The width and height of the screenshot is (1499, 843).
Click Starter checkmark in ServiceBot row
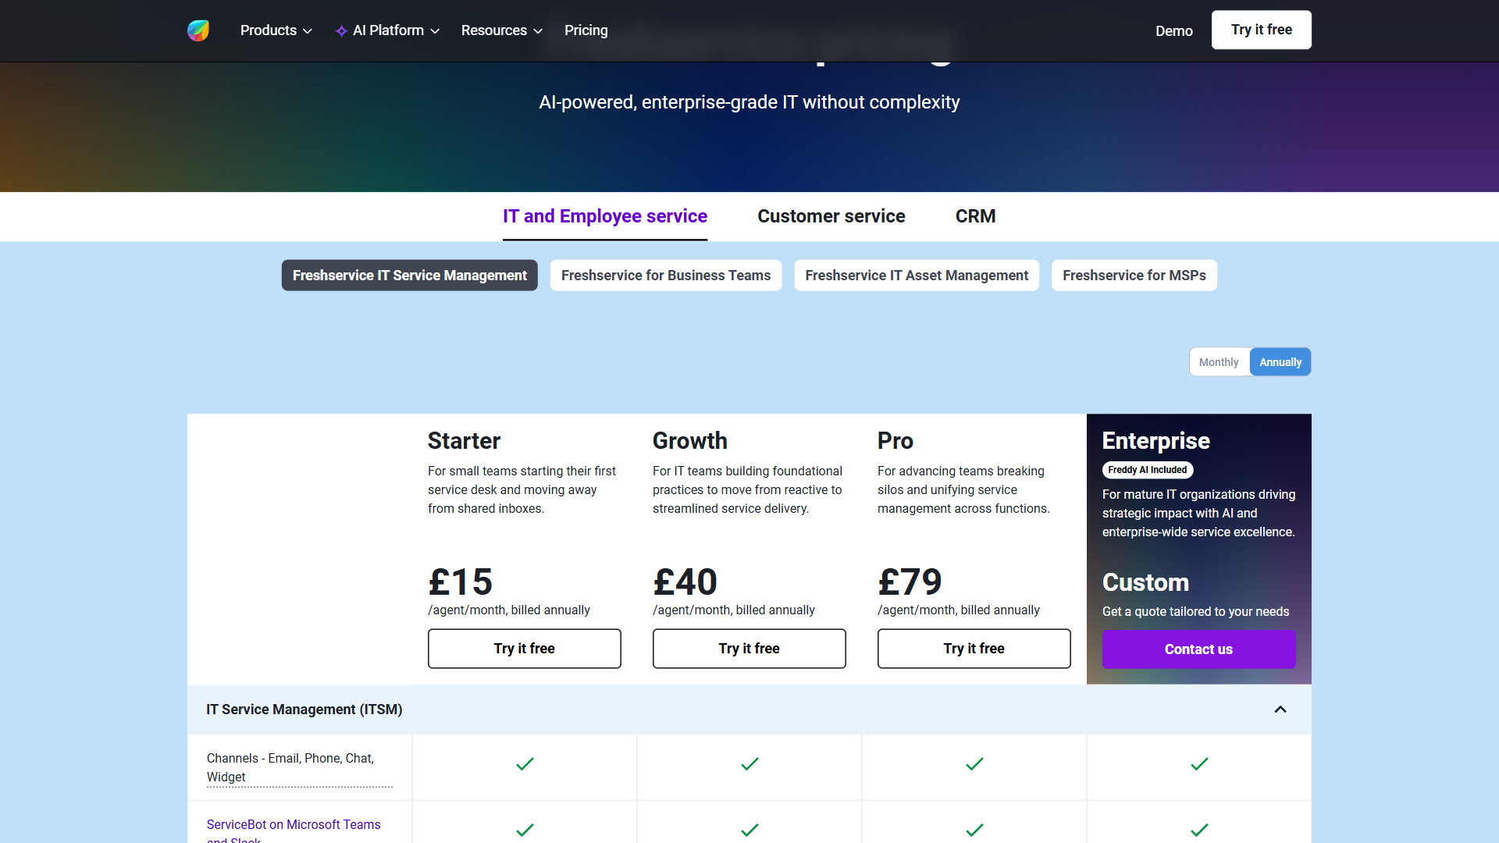[525, 830]
